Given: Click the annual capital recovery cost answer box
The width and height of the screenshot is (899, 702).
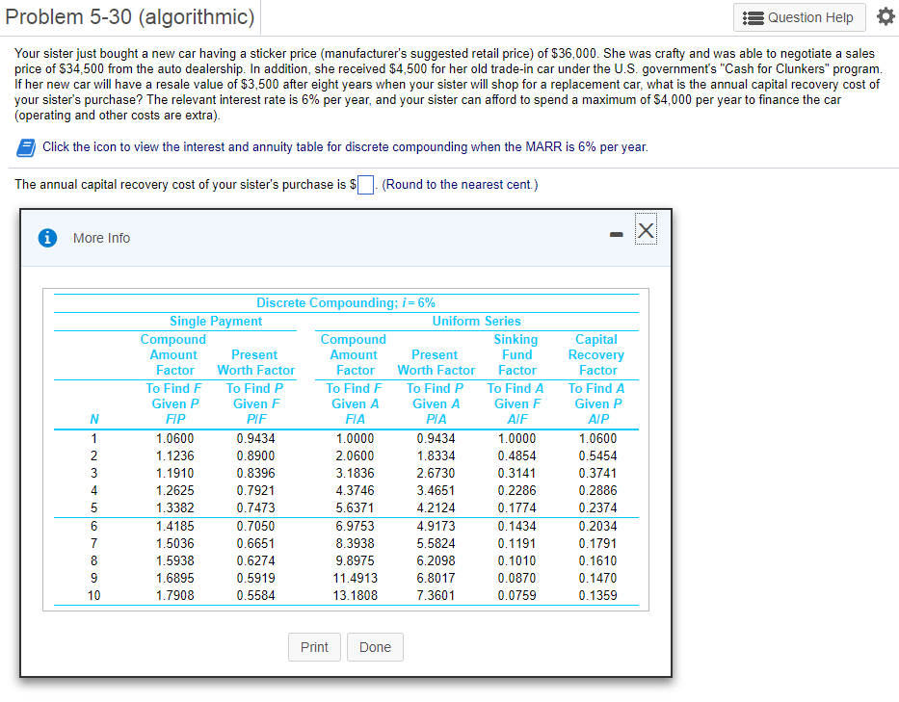Looking at the screenshot, I should (x=366, y=185).
